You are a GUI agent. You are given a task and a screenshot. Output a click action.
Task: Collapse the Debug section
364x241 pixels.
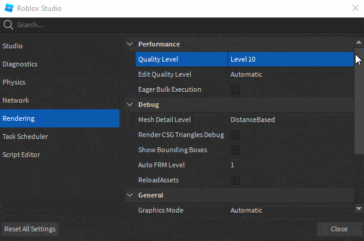[x=130, y=104]
